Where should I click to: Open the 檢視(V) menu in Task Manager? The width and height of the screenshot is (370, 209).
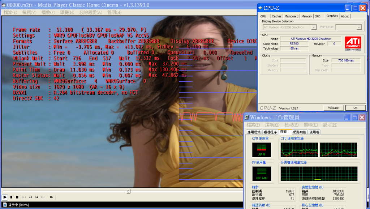[x=292, y=125]
